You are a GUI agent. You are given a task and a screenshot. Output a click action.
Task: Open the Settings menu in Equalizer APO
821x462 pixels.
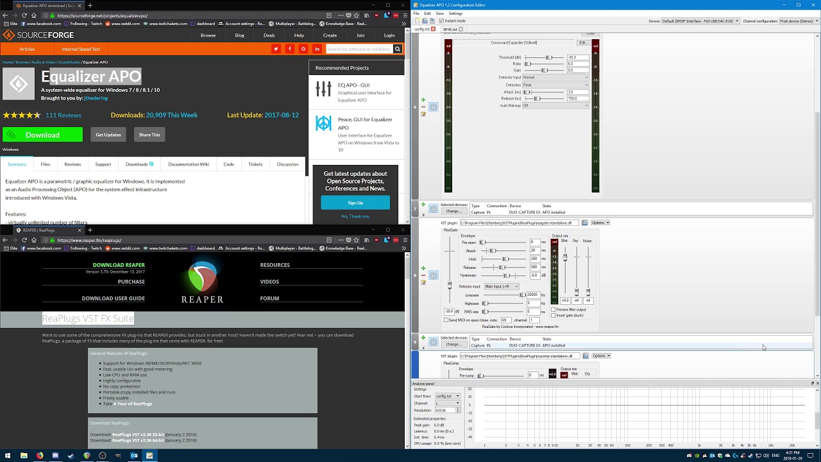(x=455, y=13)
